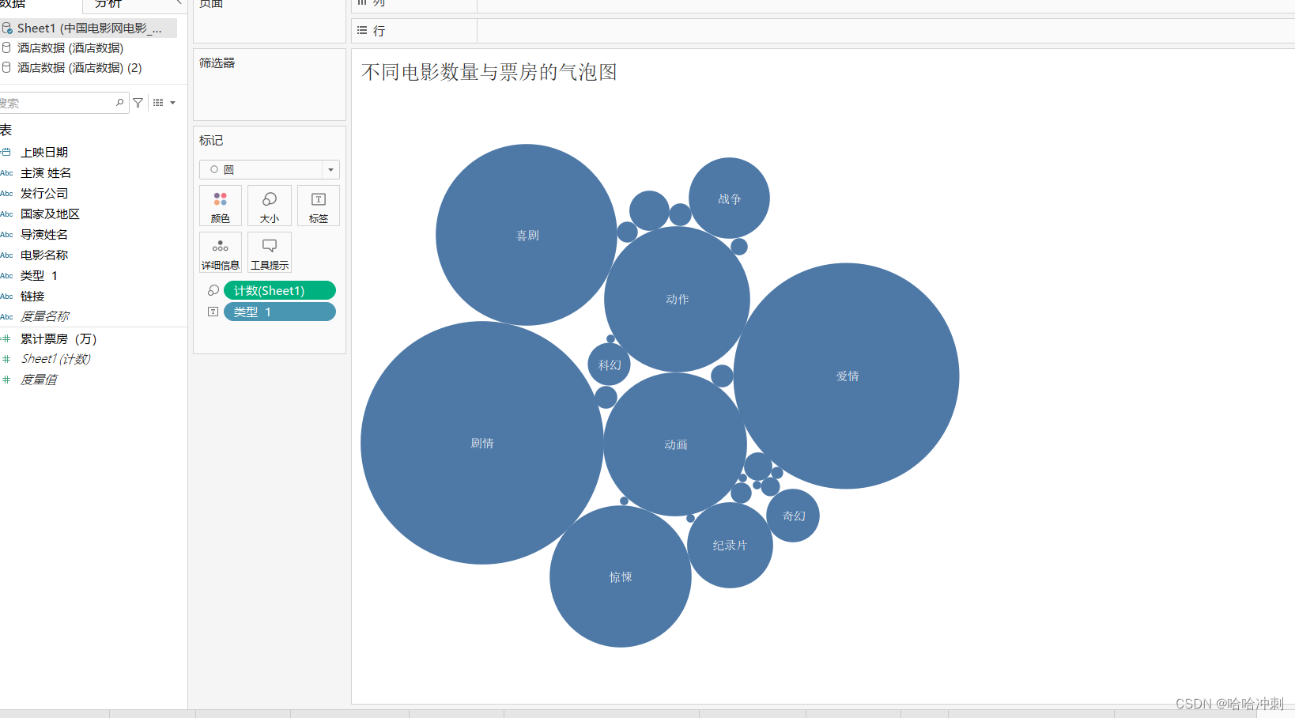The image size is (1295, 718).
Task: Select the 导演姓名 field
Action: [x=44, y=234]
